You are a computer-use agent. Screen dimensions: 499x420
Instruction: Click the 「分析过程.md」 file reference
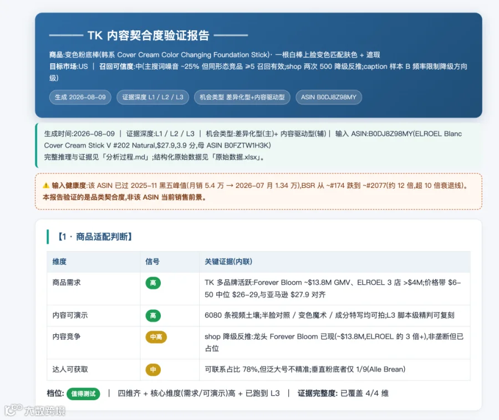(x=125, y=157)
